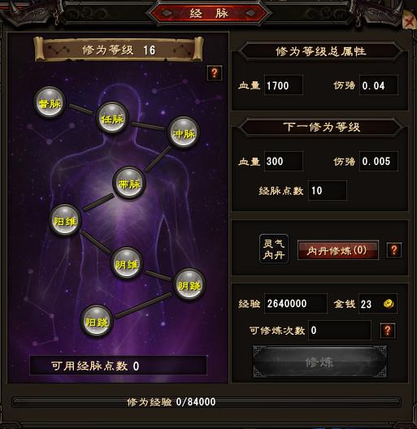Viewport: 417px width, 429px height.
Task: Click the 可用经脉点数 bar
Action: 119,366
